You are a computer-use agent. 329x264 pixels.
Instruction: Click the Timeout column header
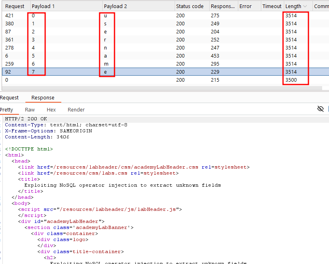coord(272,6)
